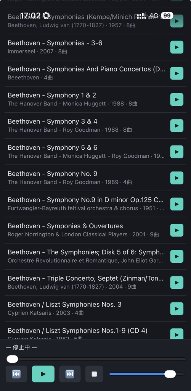This screenshot has height=391, width=191.
Task: Play Liszt Symphonies Nos. 3 album
Action: tap(177, 309)
